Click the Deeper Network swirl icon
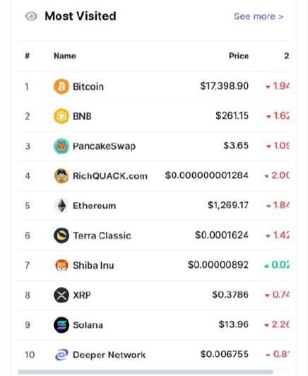Image resolution: width=308 pixels, height=376 pixels. [x=61, y=355]
